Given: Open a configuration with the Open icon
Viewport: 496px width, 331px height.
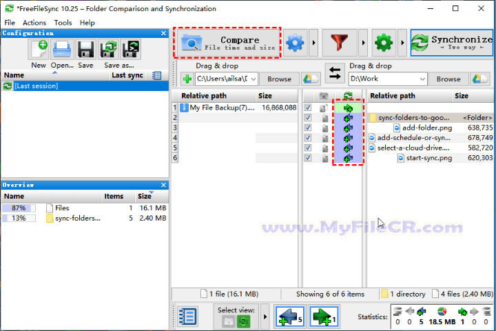Looking at the screenshot, I should [x=62, y=50].
